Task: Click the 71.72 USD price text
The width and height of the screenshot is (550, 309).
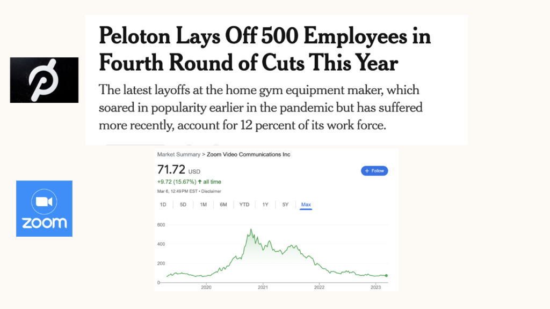Action: point(179,170)
